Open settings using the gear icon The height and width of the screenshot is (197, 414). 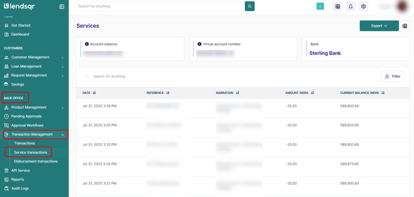pyautogui.click(x=363, y=6)
